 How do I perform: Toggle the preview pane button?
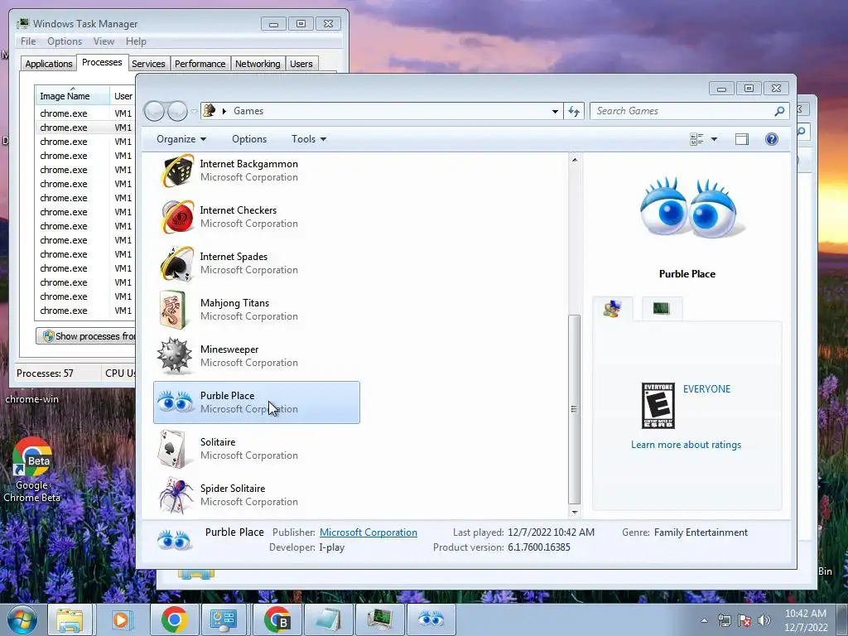741,139
